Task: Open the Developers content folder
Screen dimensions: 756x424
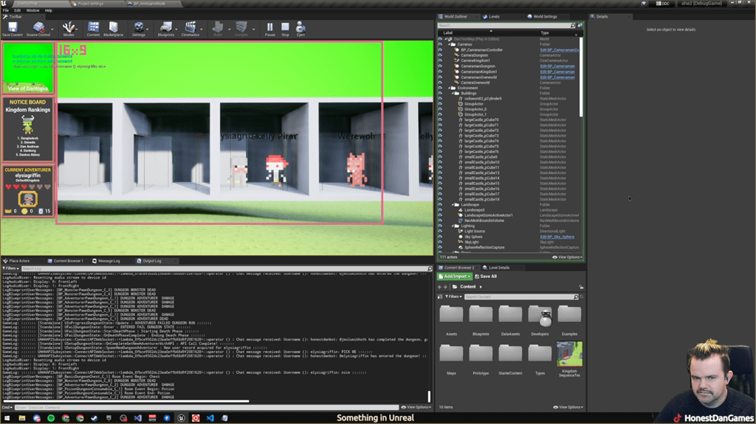Action: coord(540,321)
